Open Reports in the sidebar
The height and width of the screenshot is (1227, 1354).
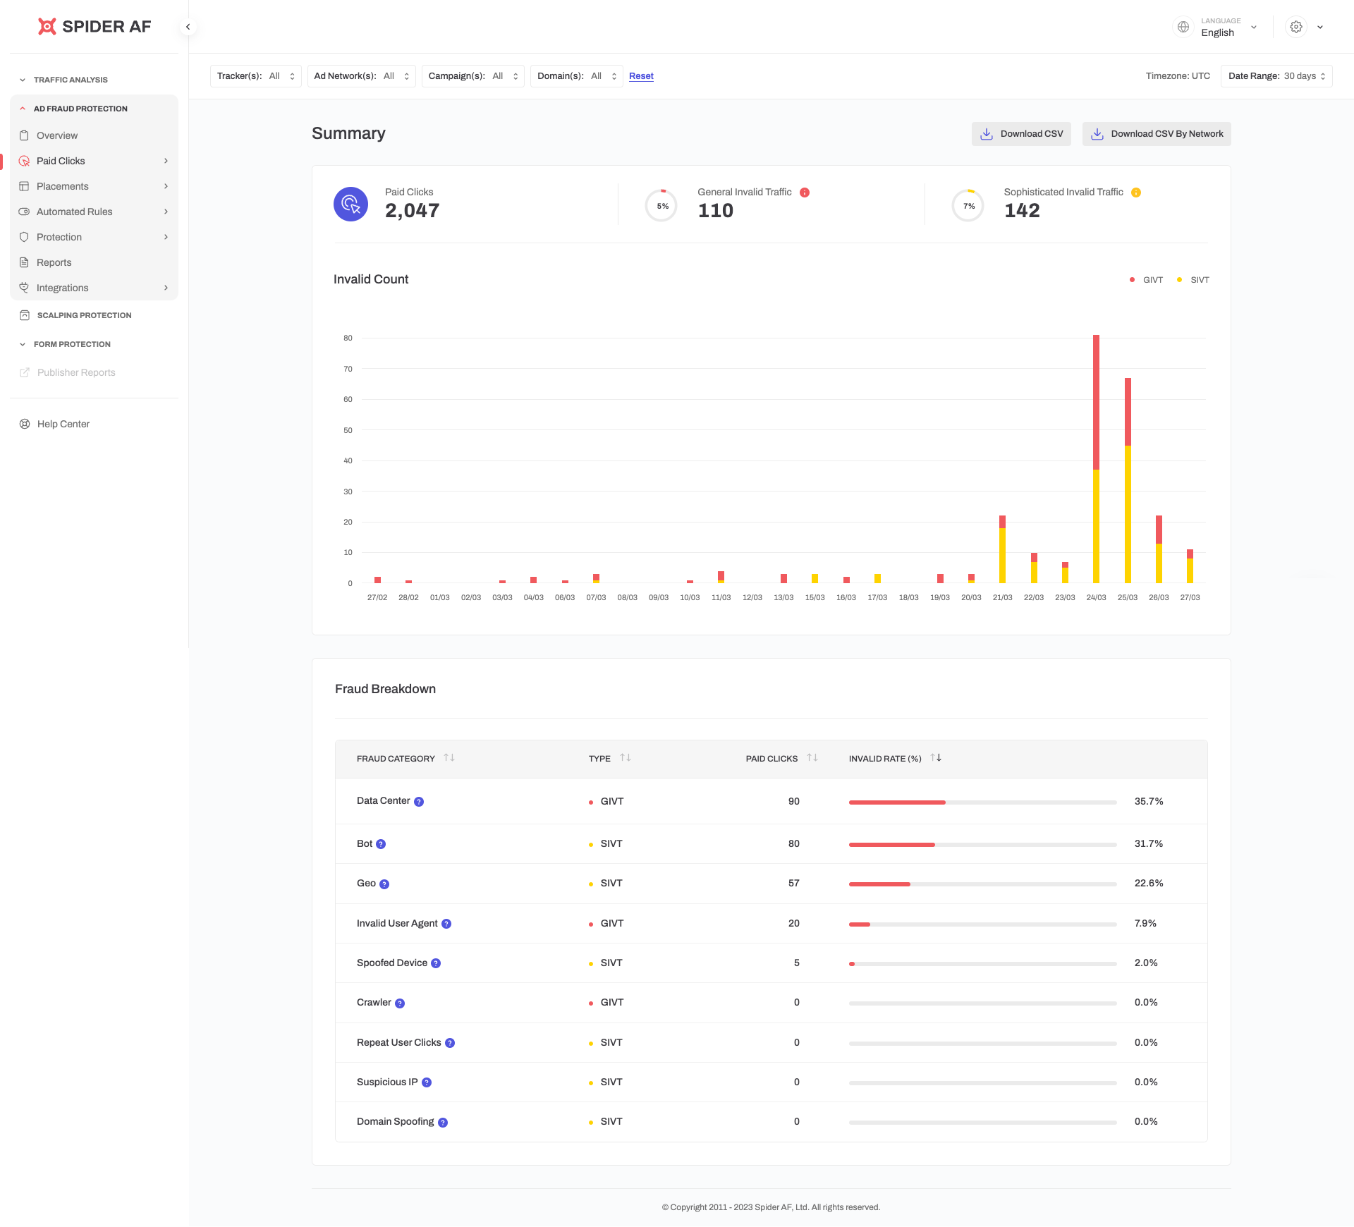point(54,262)
